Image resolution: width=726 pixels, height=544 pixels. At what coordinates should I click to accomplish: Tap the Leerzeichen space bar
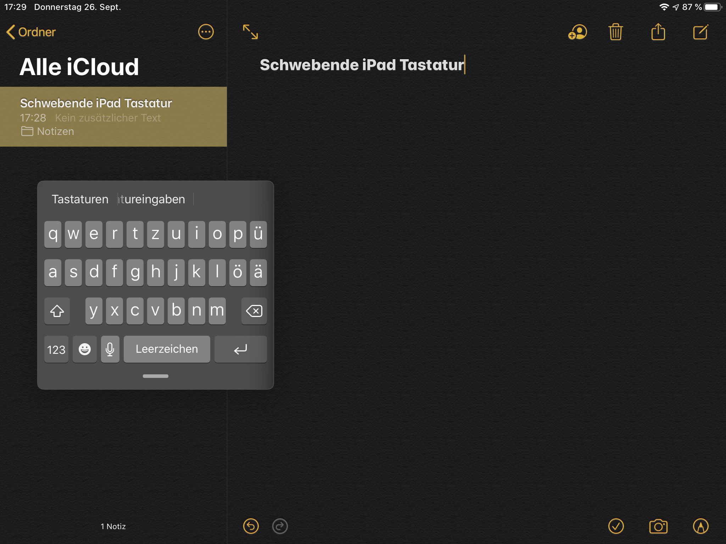point(167,349)
